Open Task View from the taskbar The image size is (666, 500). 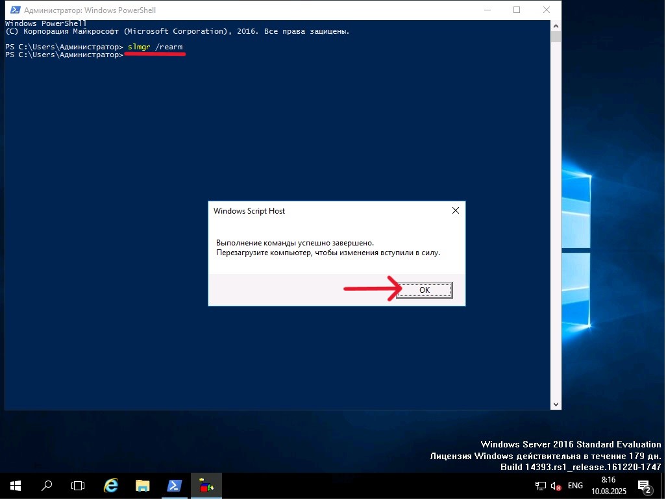78,486
